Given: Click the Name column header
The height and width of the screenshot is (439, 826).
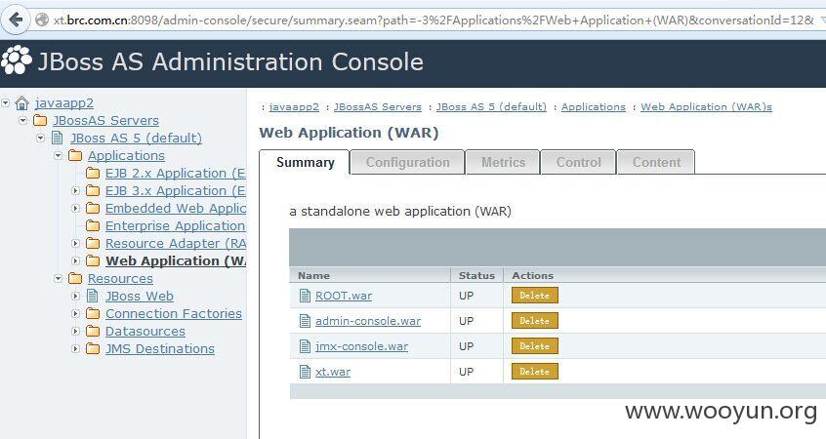Looking at the screenshot, I should tap(313, 275).
